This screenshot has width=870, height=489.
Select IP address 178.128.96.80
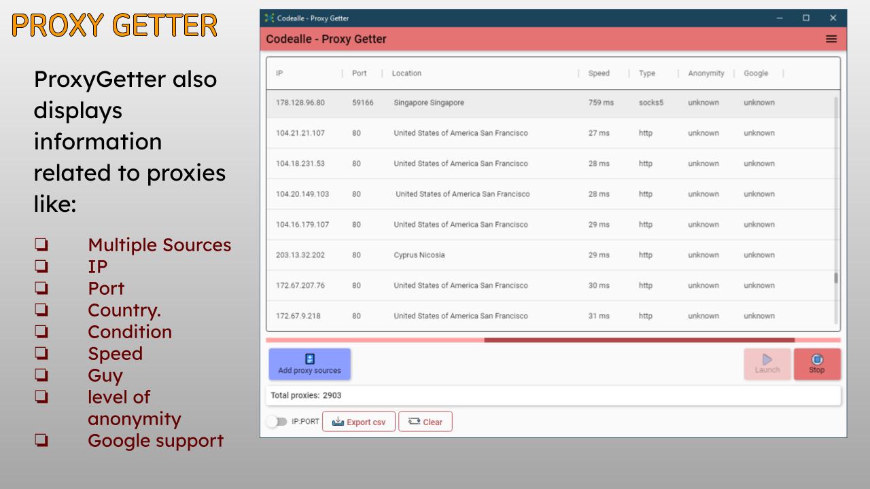coord(300,103)
